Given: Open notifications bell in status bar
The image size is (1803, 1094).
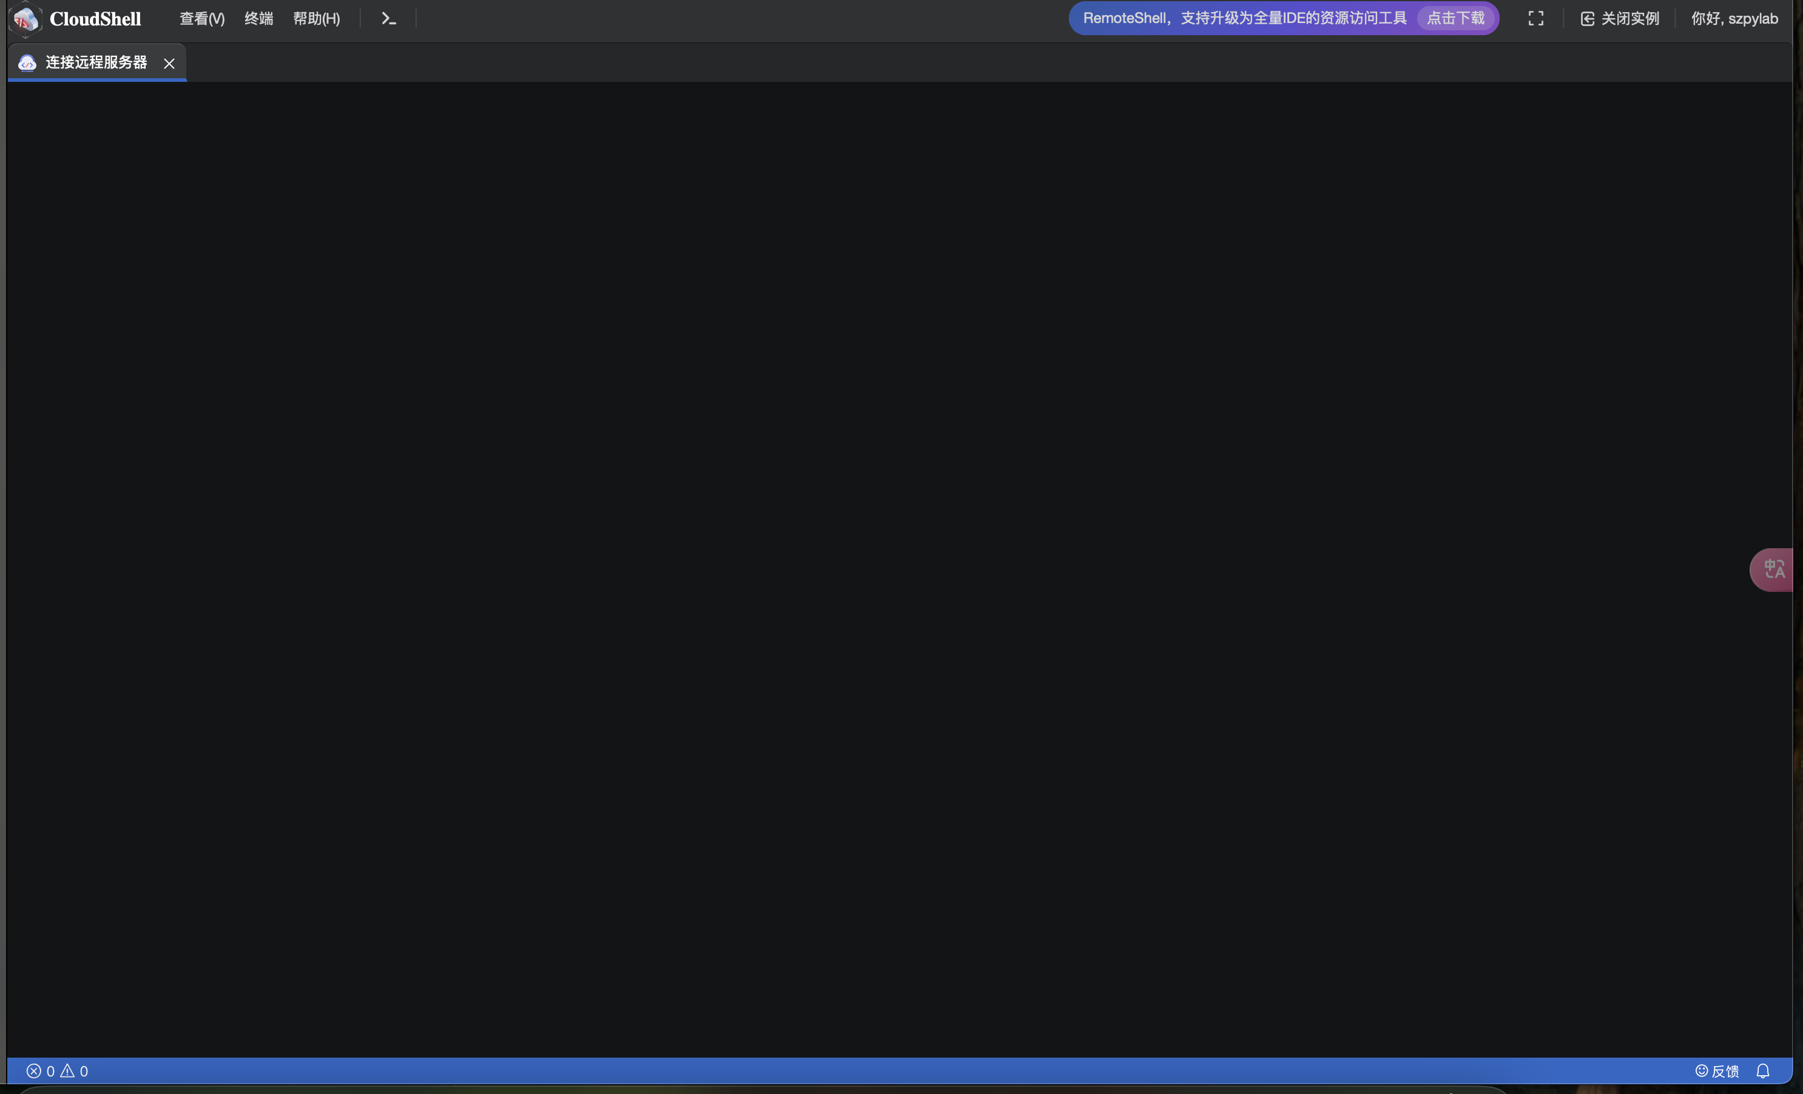Looking at the screenshot, I should (x=1763, y=1072).
